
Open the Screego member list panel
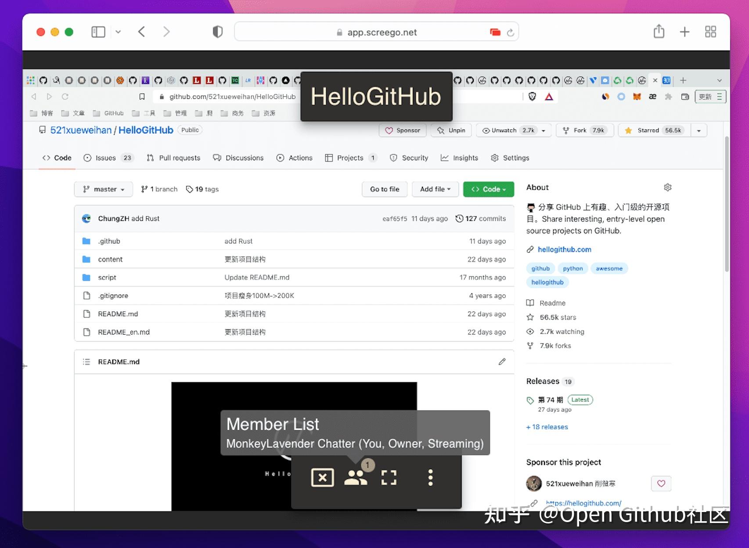[x=356, y=478]
